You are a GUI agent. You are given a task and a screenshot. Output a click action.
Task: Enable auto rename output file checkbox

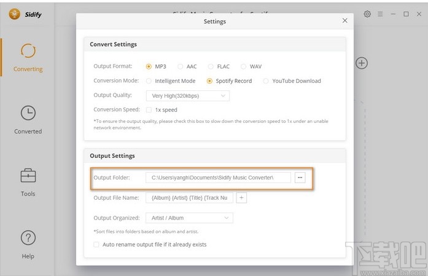(96, 245)
